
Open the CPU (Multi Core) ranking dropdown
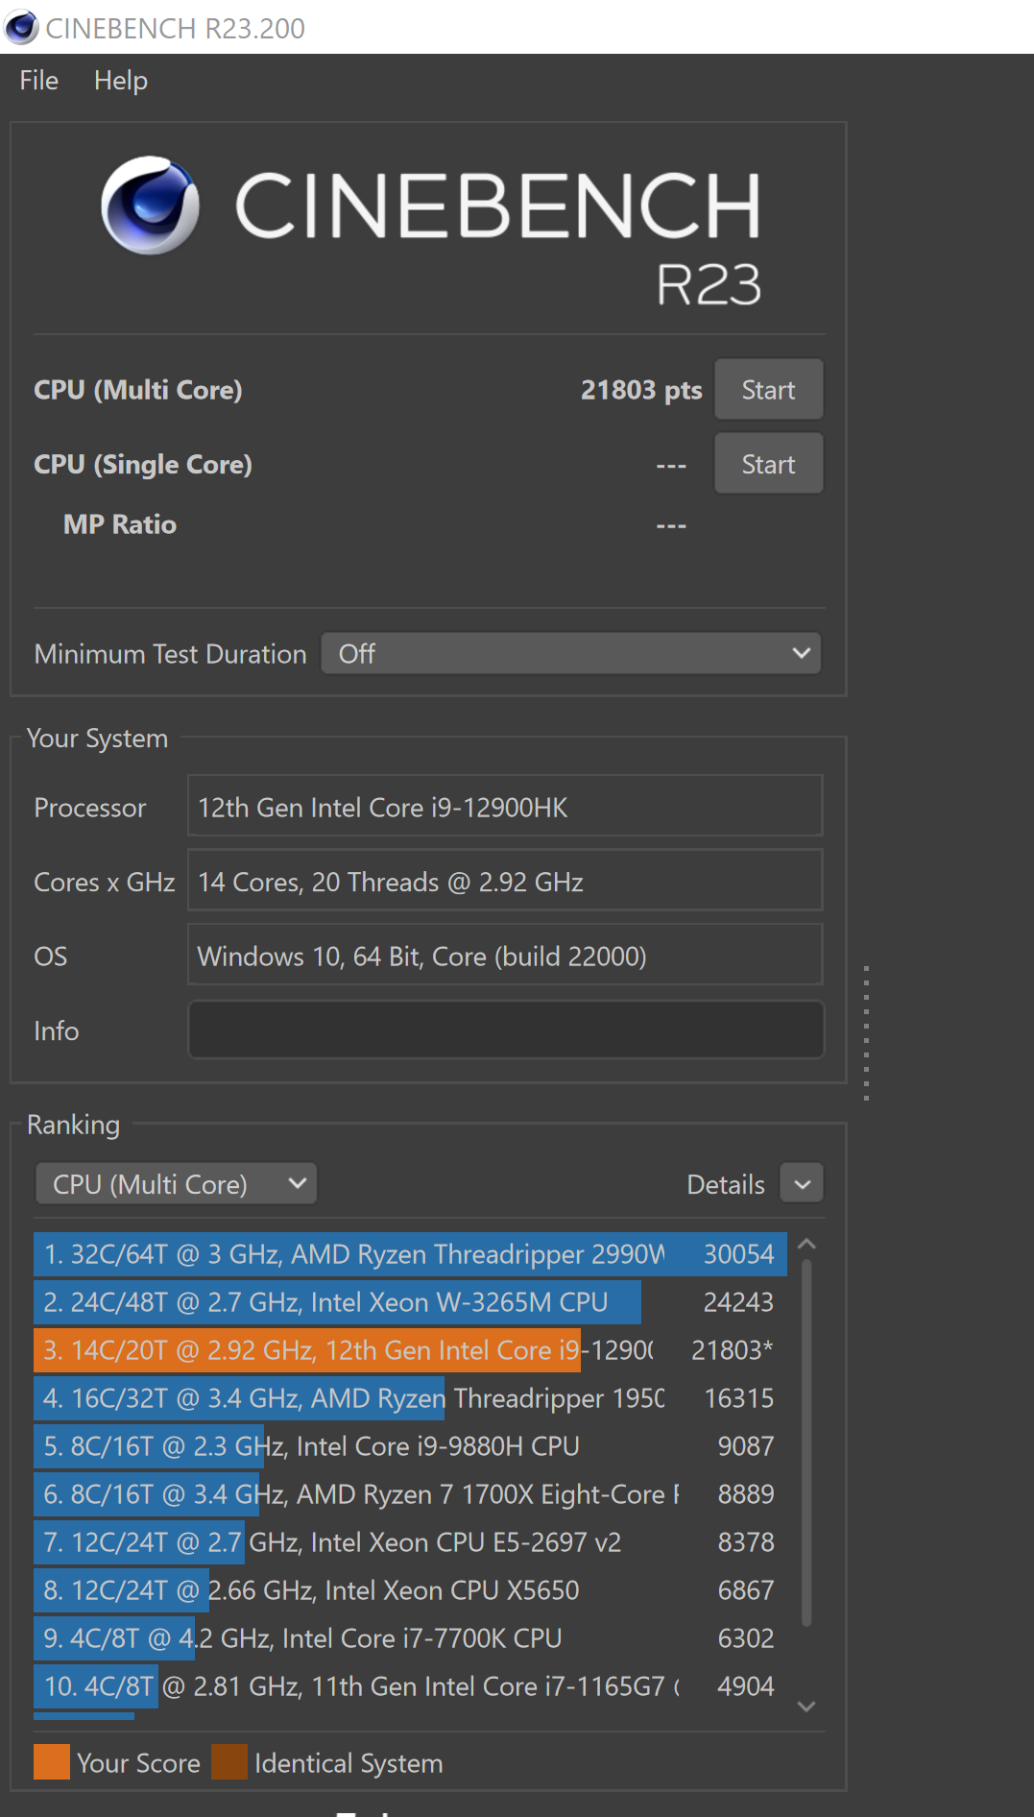176,1184
